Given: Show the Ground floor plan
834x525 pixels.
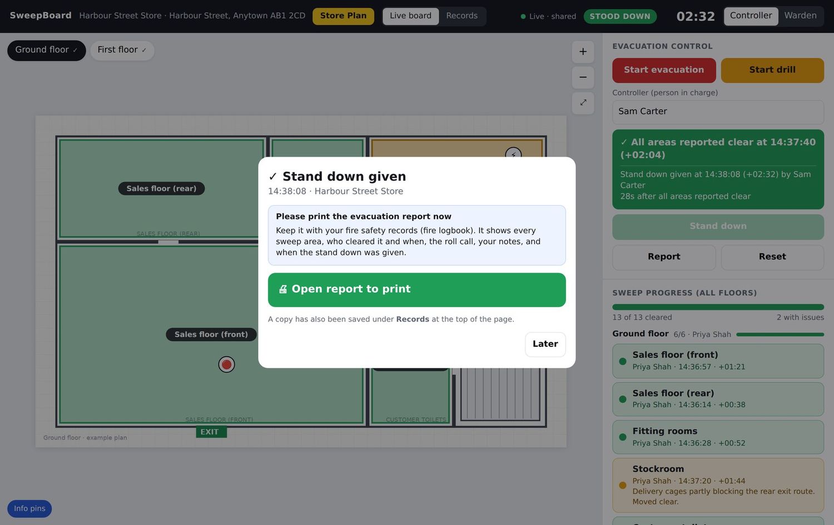Looking at the screenshot, I should [x=46, y=50].
